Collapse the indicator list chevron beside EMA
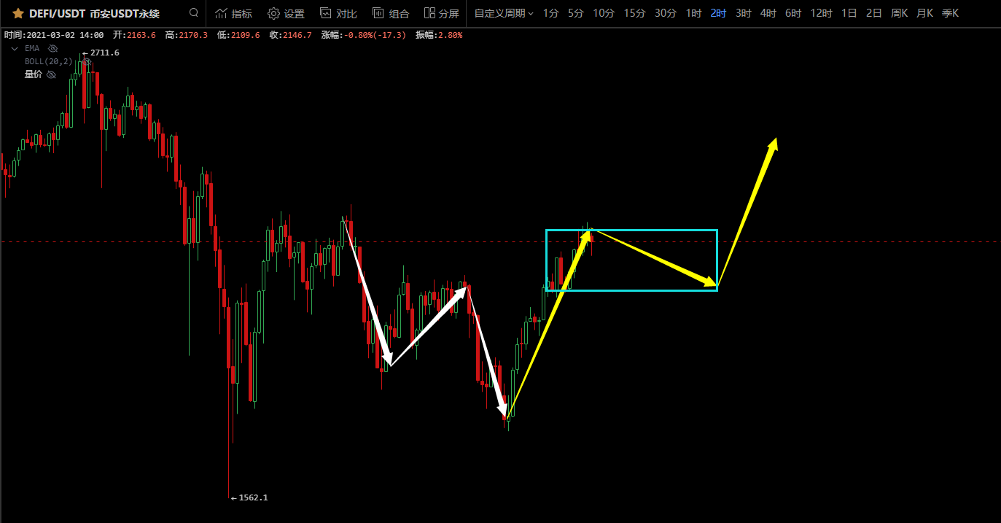The image size is (1001, 523). (15, 48)
